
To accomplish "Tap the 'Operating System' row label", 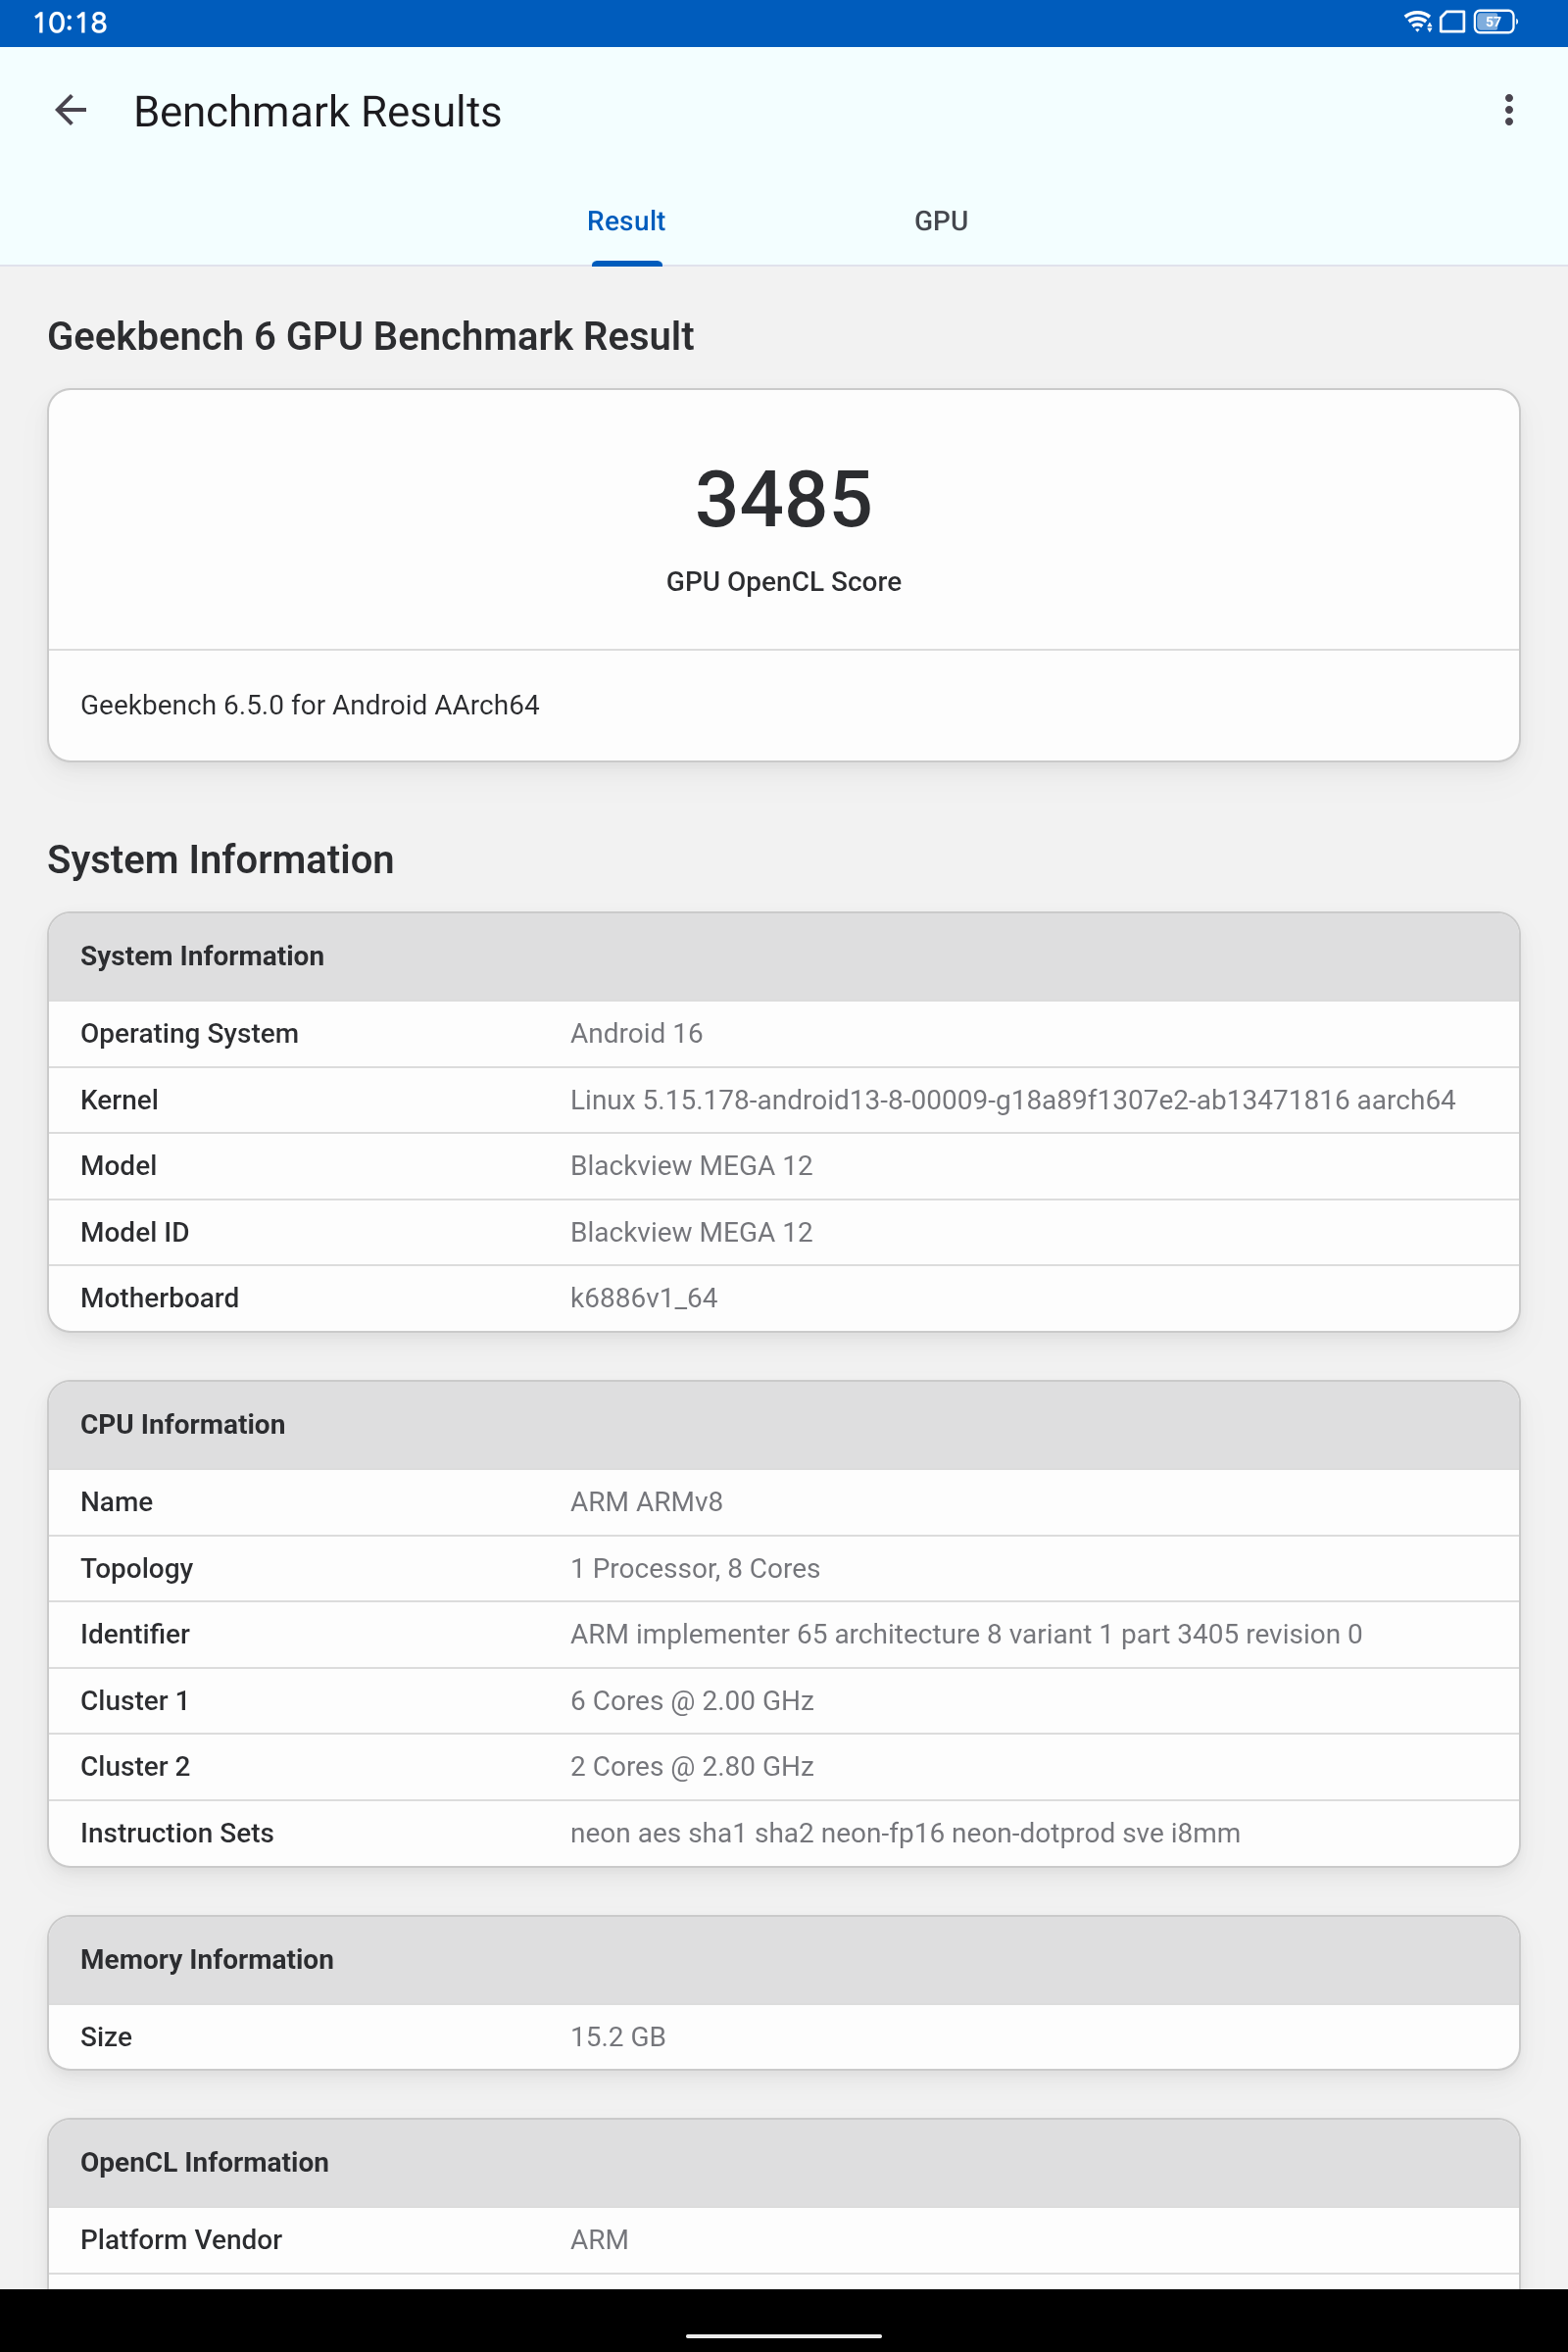I will 190,1034.
